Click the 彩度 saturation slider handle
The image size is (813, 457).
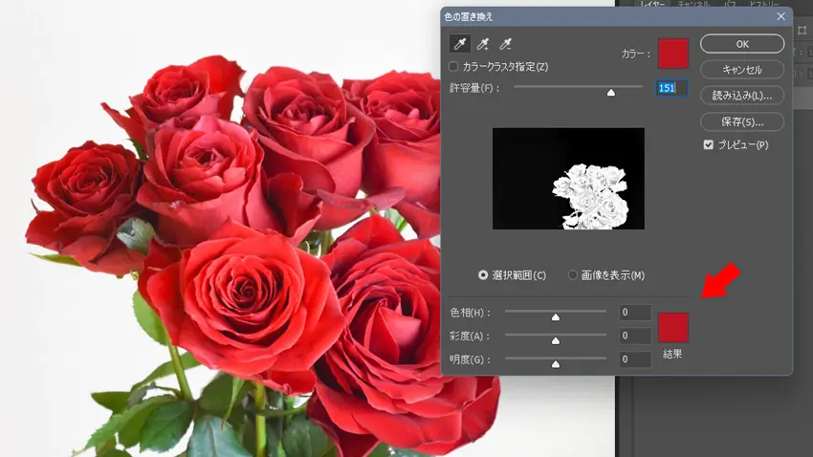click(x=555, y=340)
